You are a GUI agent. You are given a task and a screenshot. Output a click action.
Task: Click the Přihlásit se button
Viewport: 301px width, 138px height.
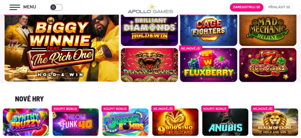tap(279, 7)
